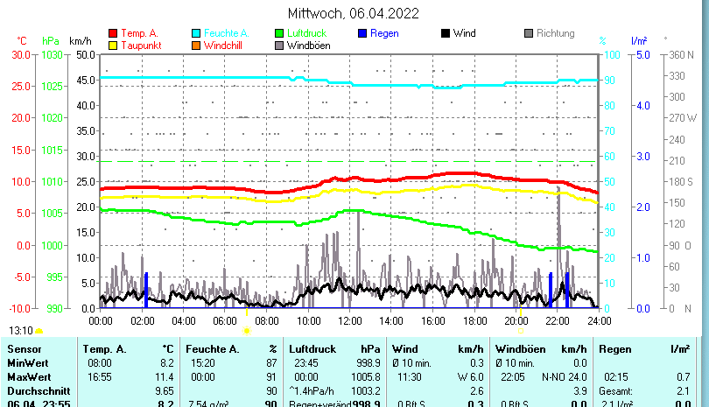Click the chart title Mittwoch, 06.04.2022
This screenshot has height=407, width=709.
[354, 13]
